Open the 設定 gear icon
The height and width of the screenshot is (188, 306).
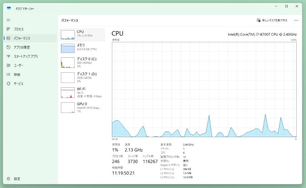pos(8,179)
